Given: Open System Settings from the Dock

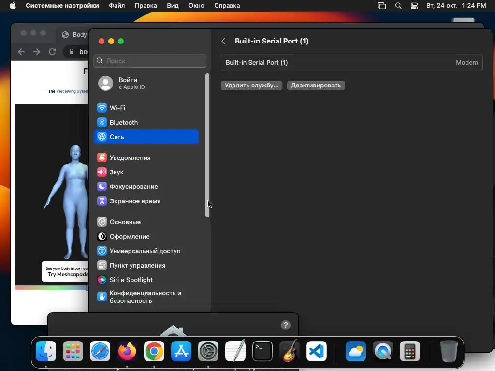Looking at the screenshot, I should (208, 351).
